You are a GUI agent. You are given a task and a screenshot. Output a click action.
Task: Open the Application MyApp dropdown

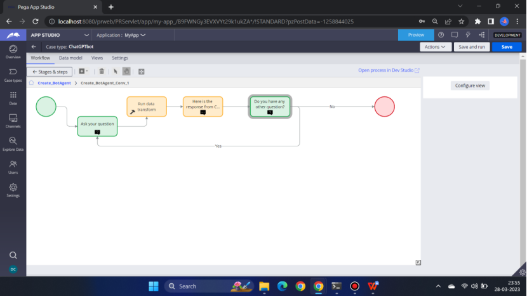click(x=121, y=35)
